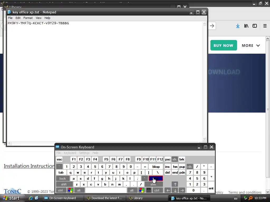Open On-Screen Keyboard Settings menu
This screenshot has width=270, height=202.
click(x=84, y=153)
